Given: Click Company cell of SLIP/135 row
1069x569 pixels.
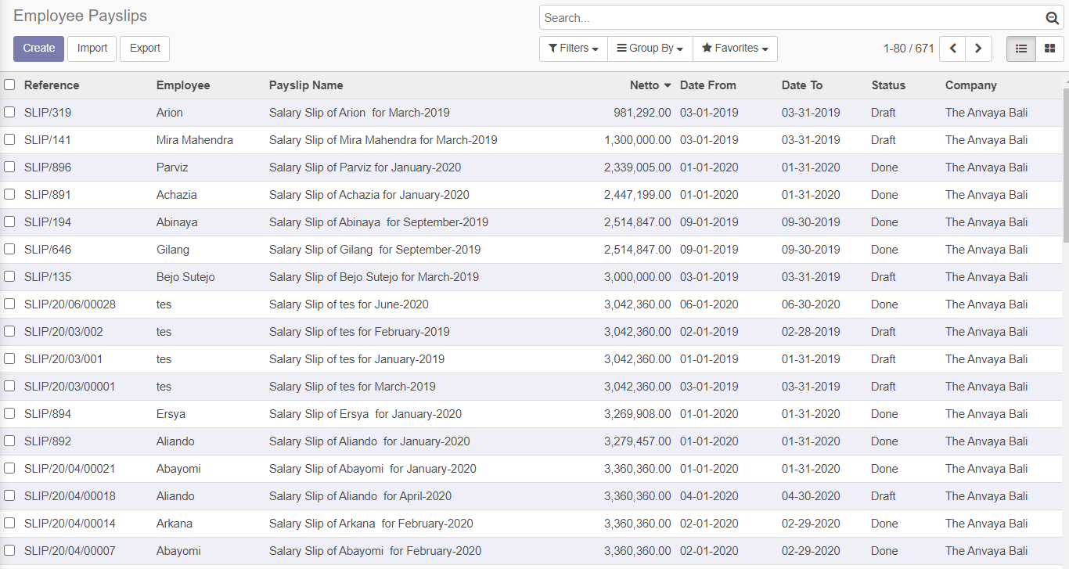Looking at the screenshot, I should point(986,277).
